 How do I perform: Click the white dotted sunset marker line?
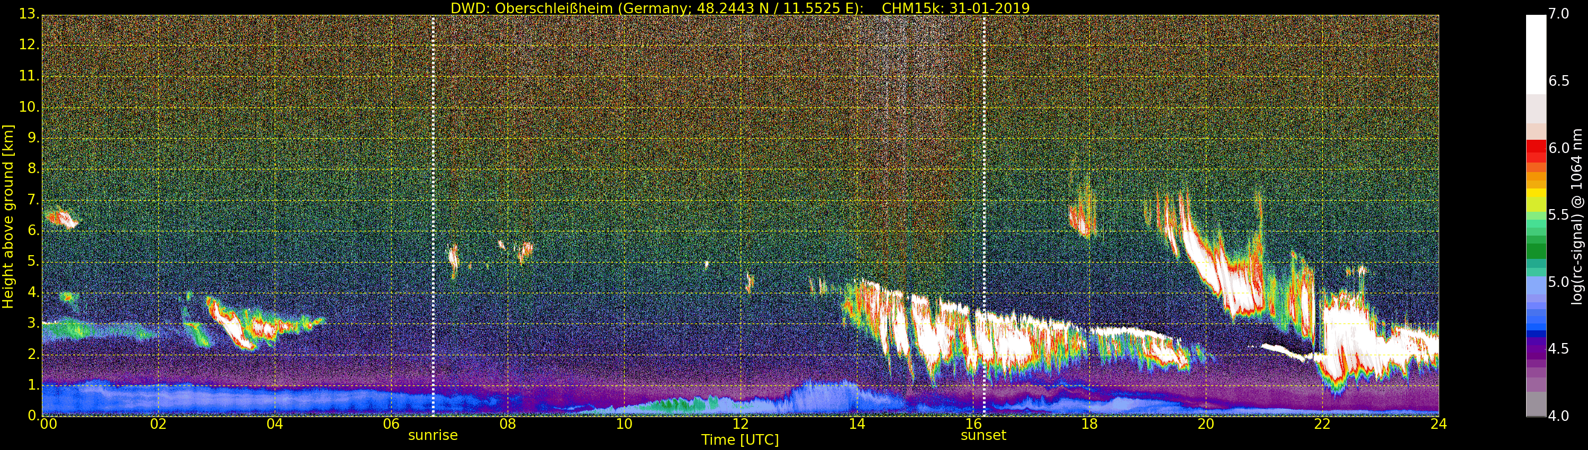[984, 216]
